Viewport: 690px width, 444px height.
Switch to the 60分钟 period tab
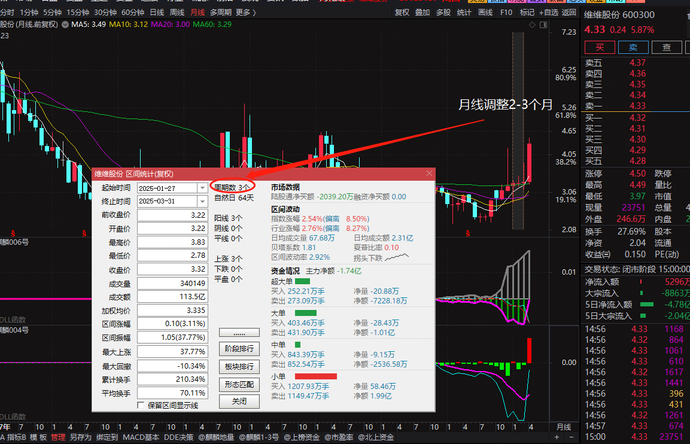pyautogui.click(x=132, y=13)
